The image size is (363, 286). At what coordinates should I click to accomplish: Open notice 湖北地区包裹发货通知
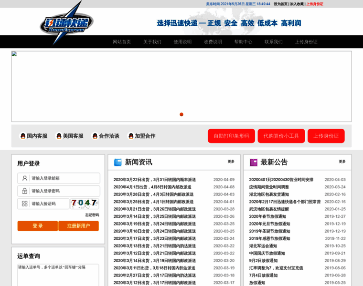(x=269, y=194)
